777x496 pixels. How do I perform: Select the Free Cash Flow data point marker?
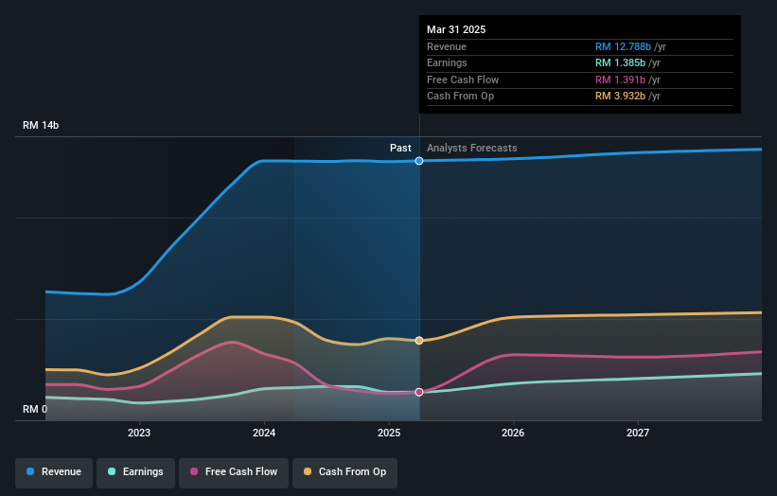pyautogui.click(x=419, y=392)
